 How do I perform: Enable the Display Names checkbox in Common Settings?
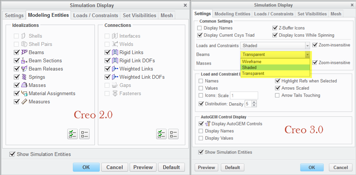[199, 28]
